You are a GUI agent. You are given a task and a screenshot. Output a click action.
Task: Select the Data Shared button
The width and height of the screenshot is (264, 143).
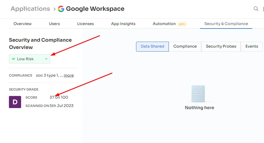click(x=152, y=47)
